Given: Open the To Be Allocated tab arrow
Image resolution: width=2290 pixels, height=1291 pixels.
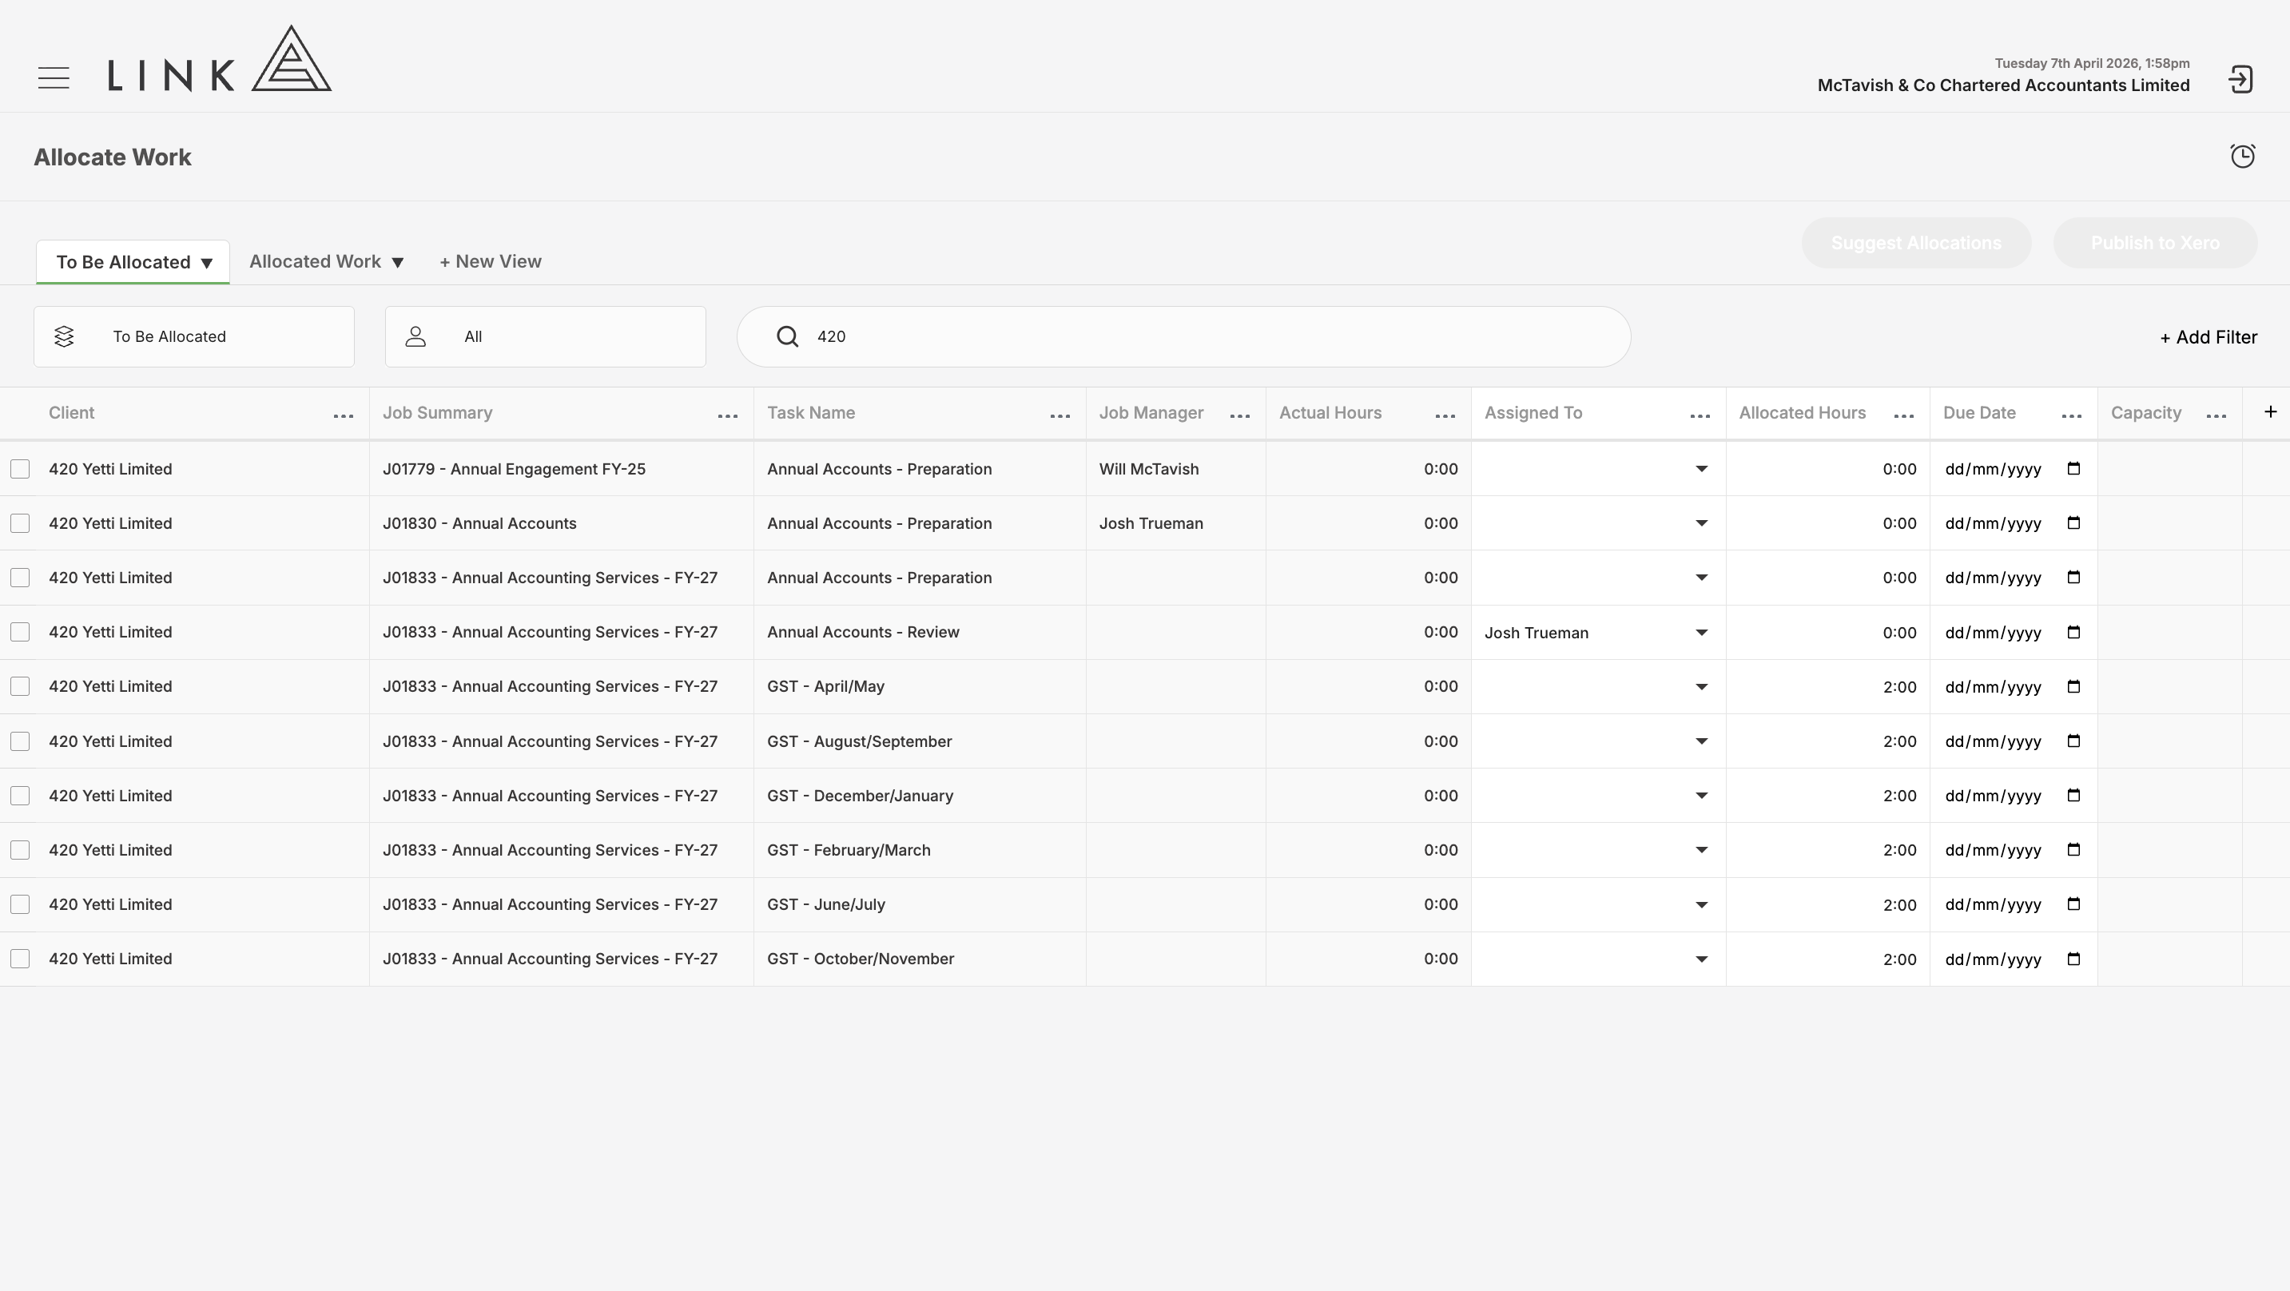Looking at the screenshot, I should pyautogui.click(x=206, y=263).
